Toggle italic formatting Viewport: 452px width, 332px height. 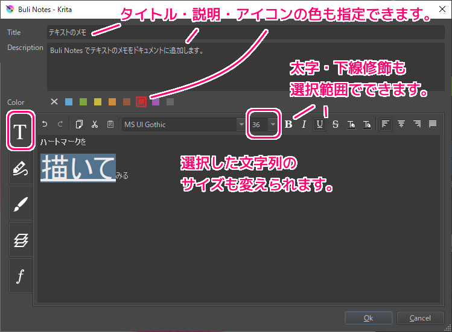click(x=304, y=124)
